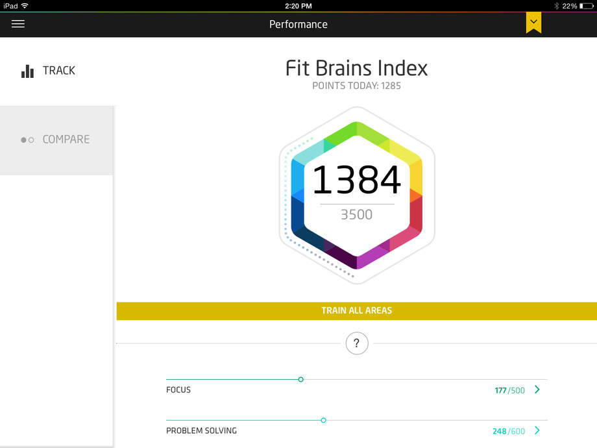Click the 177/500 Focus score
597x448 pixels.
509,390
